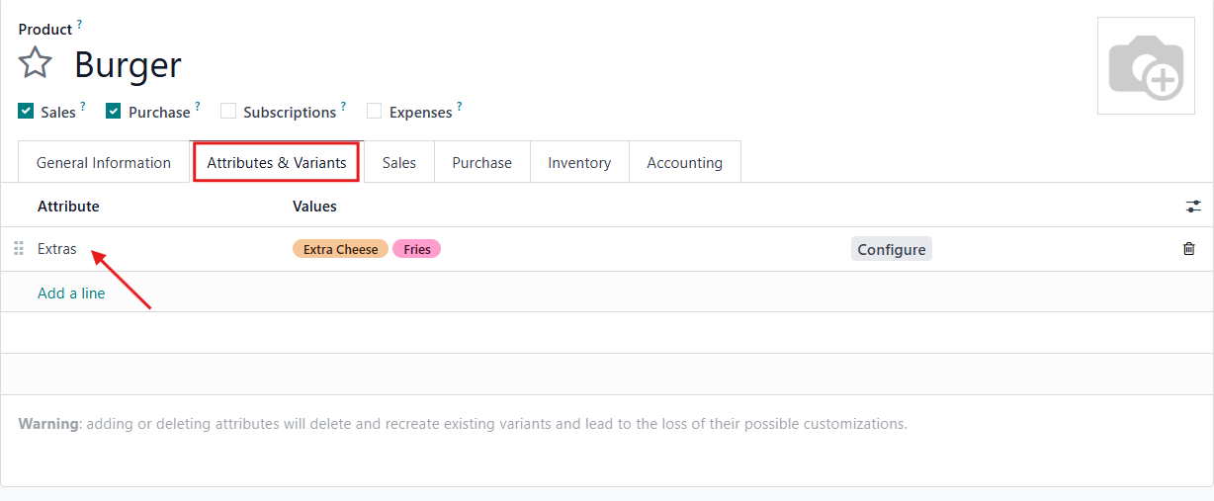Click the Add a line link
This screenshot has width=1214, height=501.
point(71,292)
